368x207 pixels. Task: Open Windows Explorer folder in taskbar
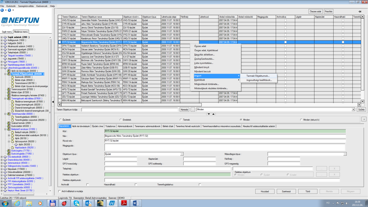click(29, 203)
